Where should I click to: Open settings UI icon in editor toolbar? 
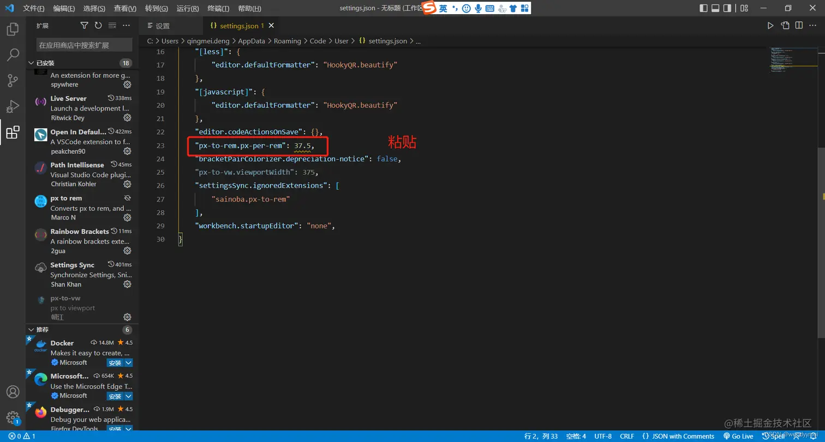(785, 26)
